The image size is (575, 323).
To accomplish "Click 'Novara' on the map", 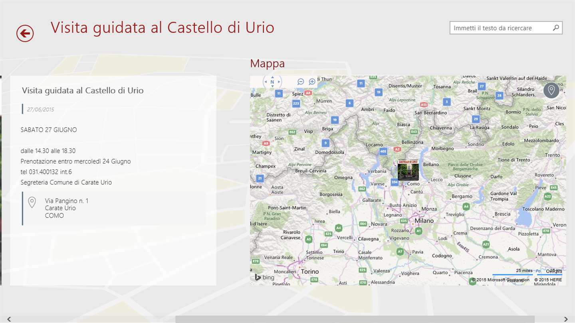I will [379, 225].
